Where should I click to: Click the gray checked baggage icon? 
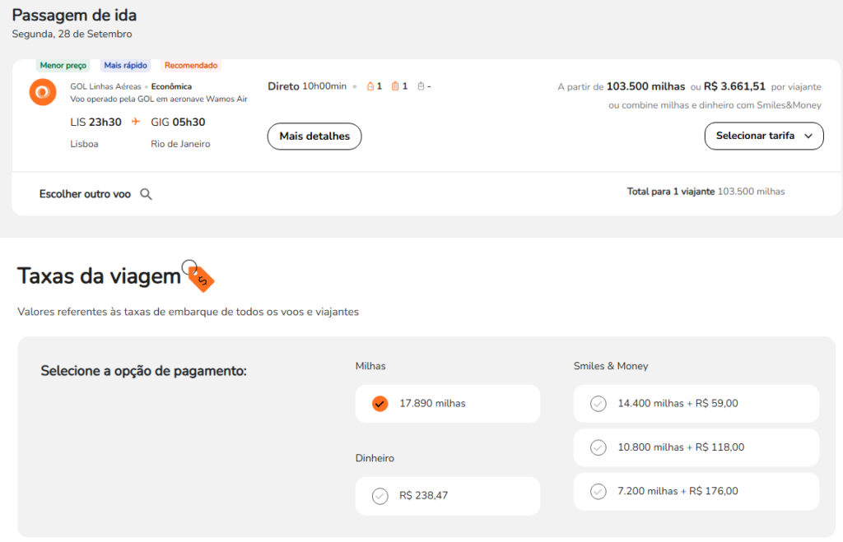(421, 86)
